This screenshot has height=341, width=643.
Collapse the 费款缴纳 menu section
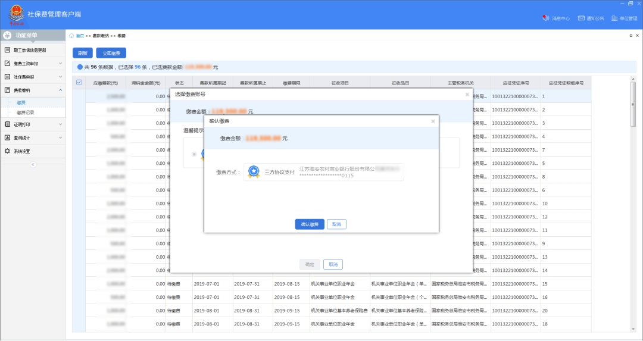(60, 90)
